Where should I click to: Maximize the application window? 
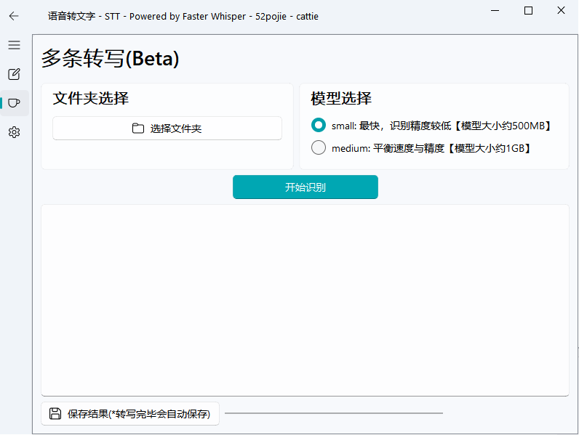[528, 11]
